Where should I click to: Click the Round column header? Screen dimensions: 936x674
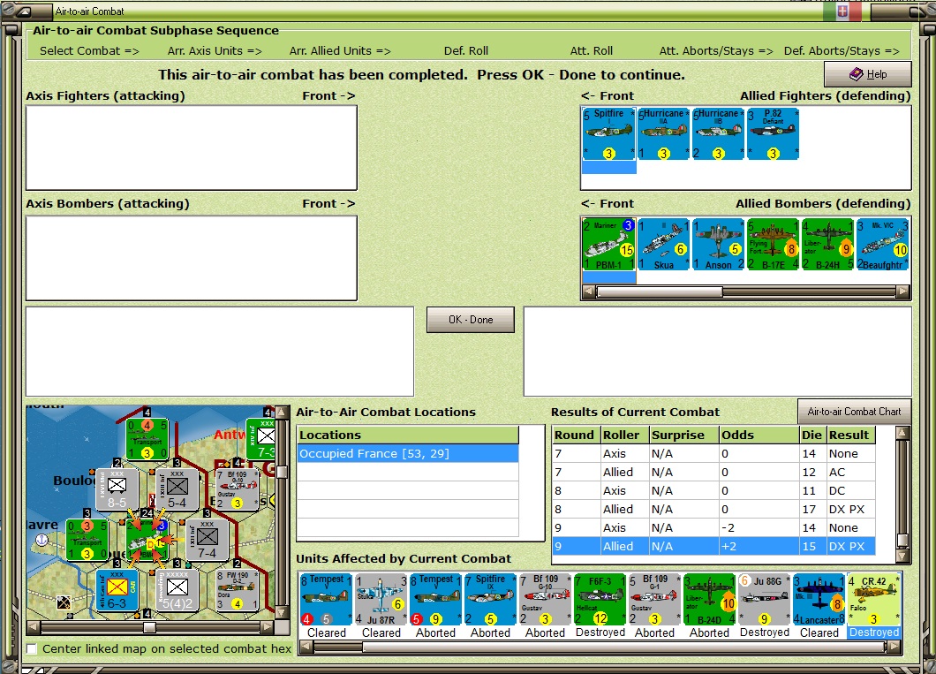coord(576,435)
